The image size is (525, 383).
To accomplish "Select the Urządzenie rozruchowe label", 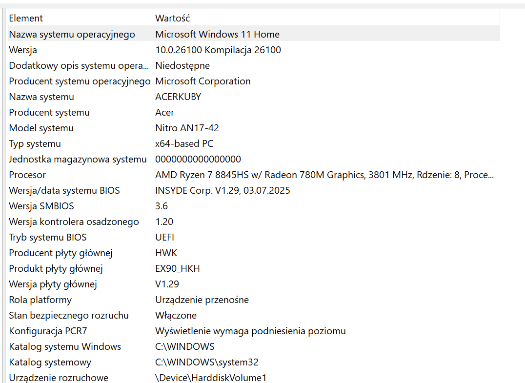I will (59, 378).
